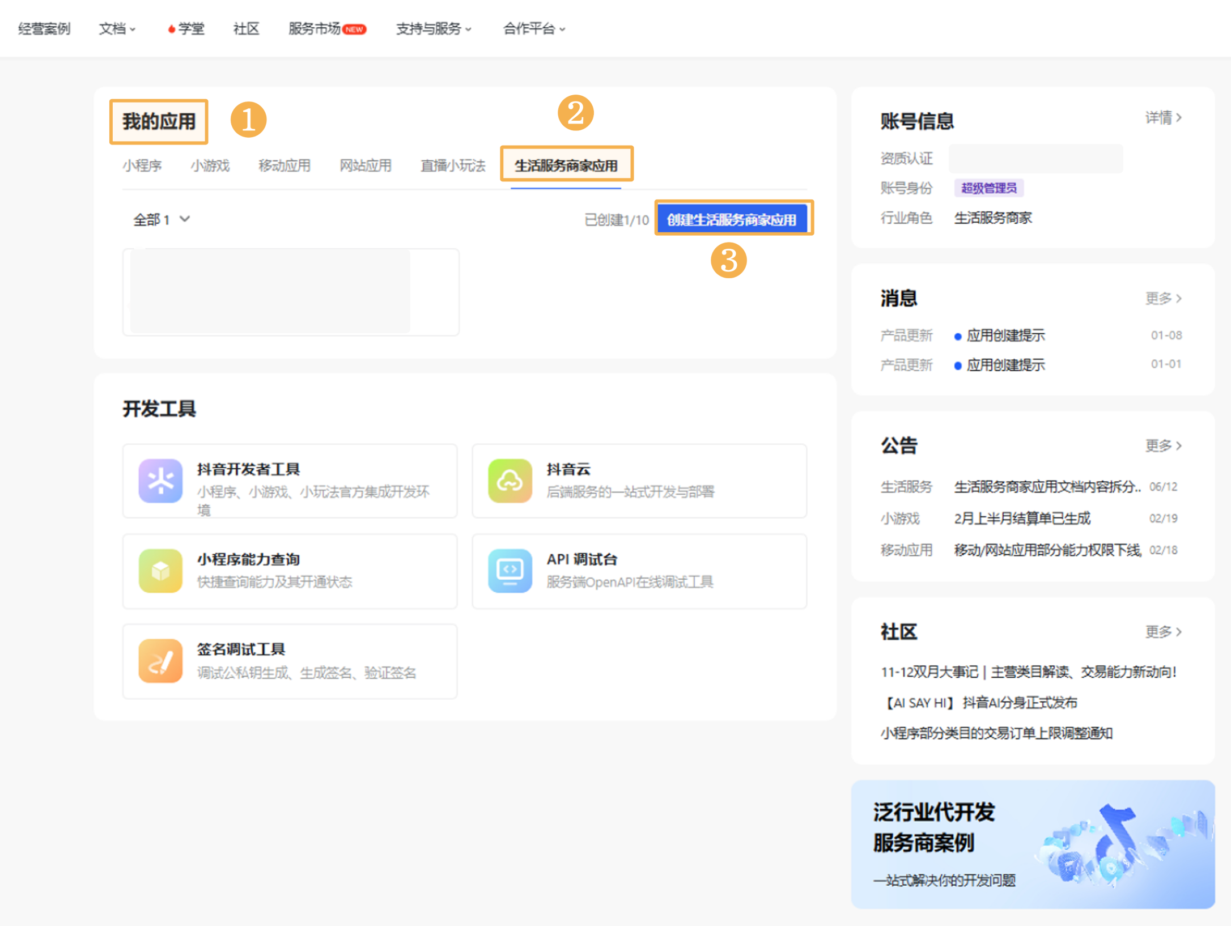Click the 移动应用 category label in 公告
The image size is (1231, 926).
906,550
